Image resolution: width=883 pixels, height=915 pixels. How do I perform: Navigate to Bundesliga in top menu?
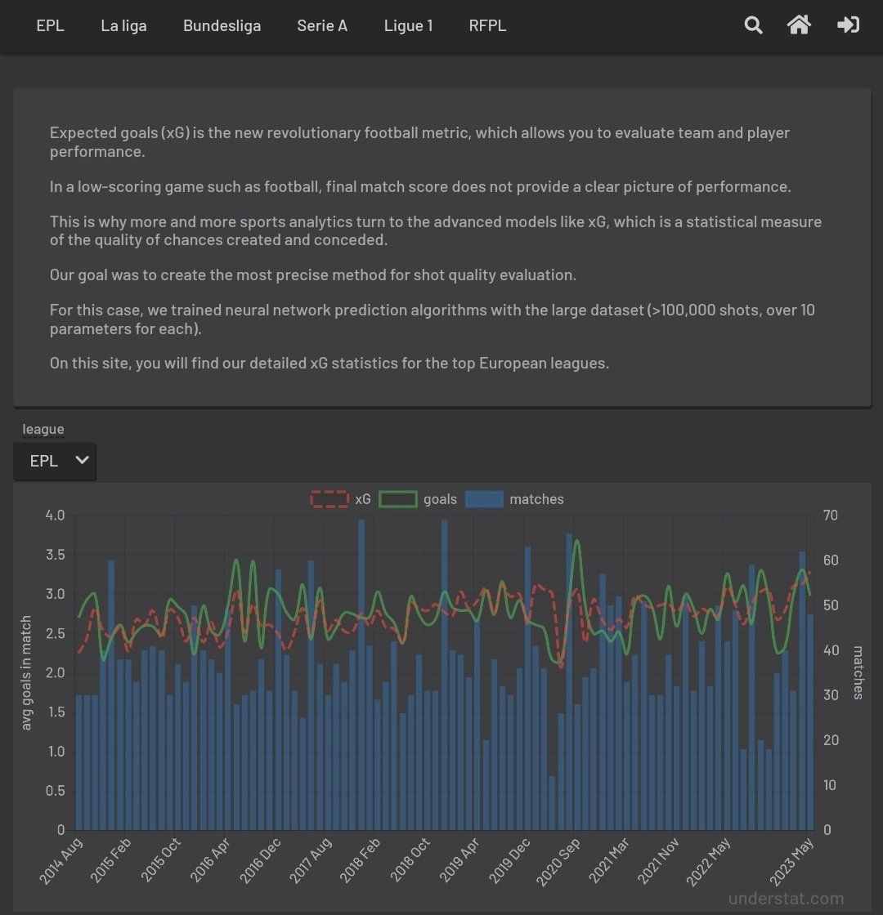click(222, 26)
